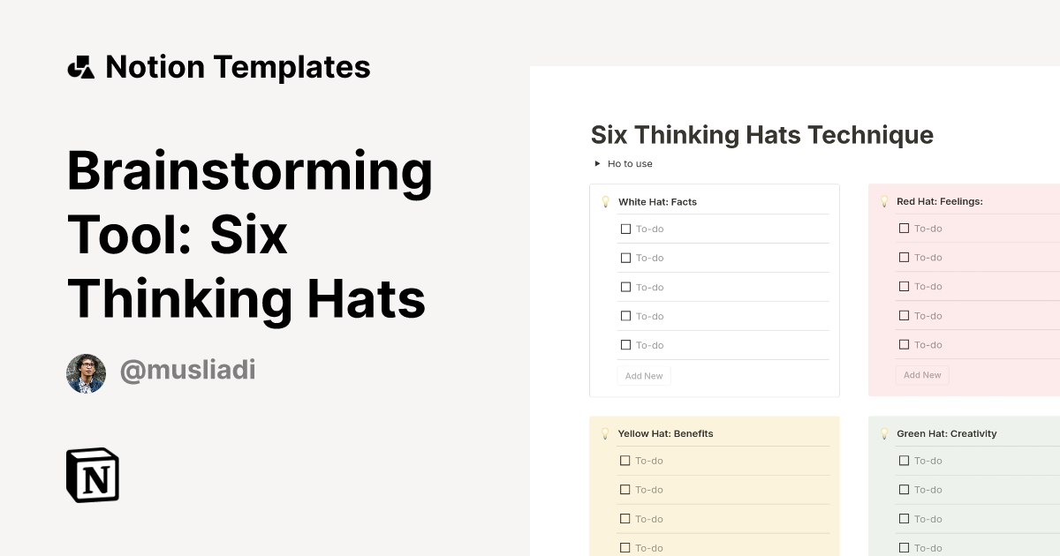
Task: Check the first To-do under Yellow Hat: Benefits
Action: [x=626, y=460]
